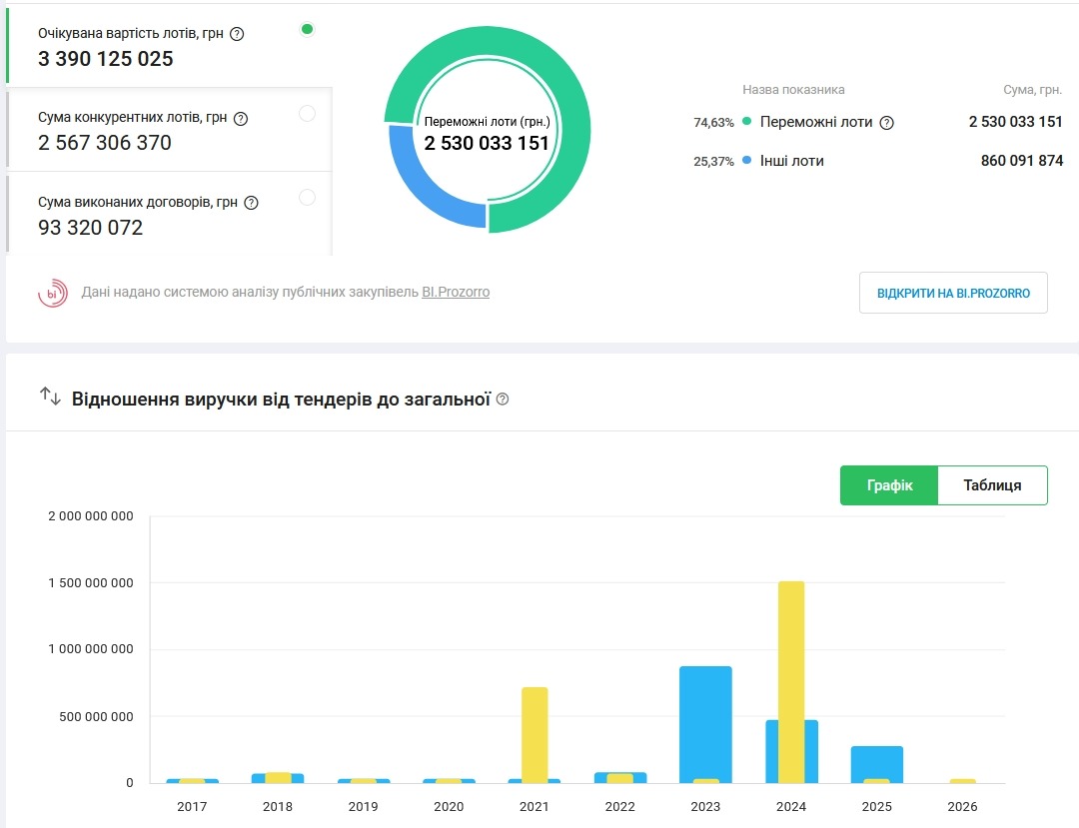Open help icon for Сума конкурентних лотів

[241, 118]
